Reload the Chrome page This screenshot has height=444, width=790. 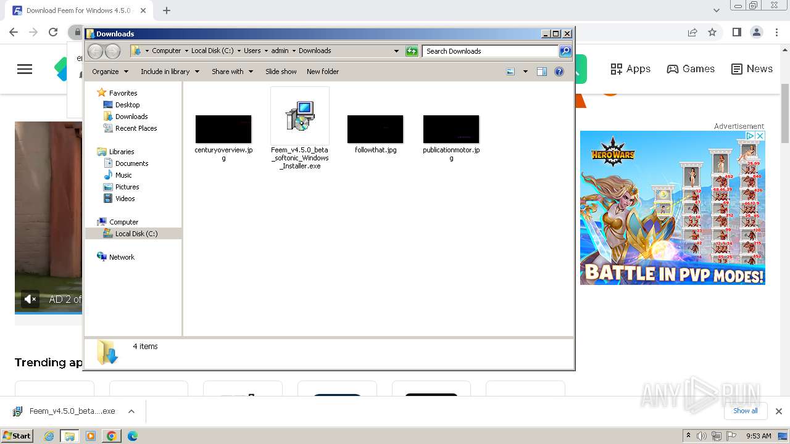53,32
